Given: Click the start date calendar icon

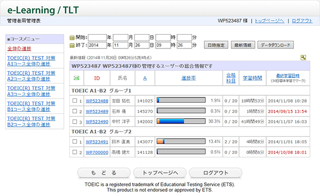Looking at the screenshot, I should [x=72, y=38].
